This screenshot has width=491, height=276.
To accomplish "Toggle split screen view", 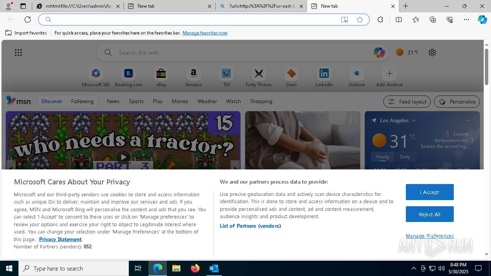I will 399,20.
